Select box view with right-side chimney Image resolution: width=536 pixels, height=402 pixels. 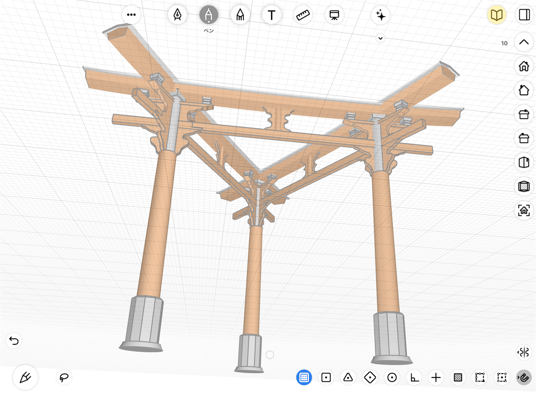point(523,114)
